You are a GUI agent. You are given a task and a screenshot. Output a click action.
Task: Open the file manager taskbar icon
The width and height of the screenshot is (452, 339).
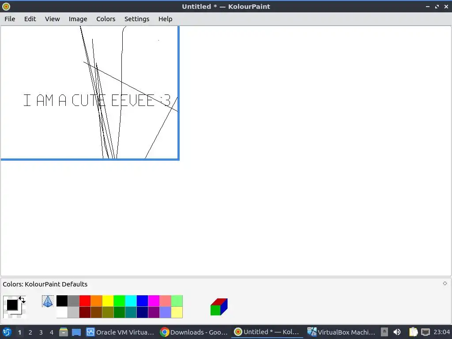pos(64,332)
